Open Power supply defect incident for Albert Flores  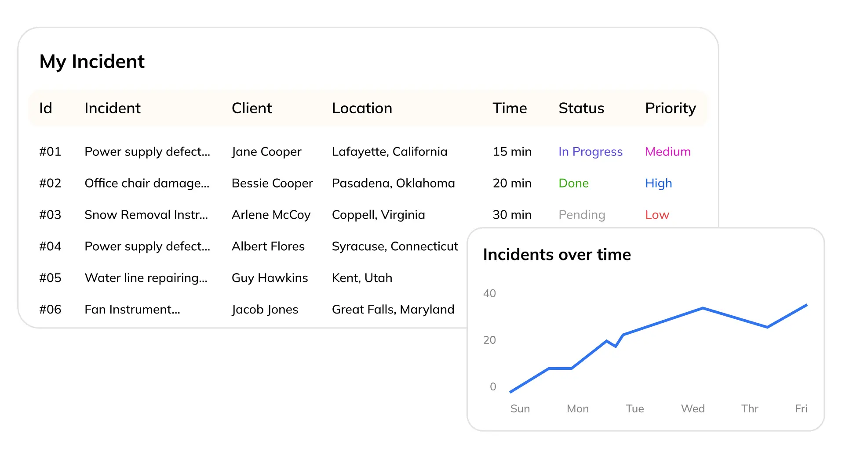point(147,247)
